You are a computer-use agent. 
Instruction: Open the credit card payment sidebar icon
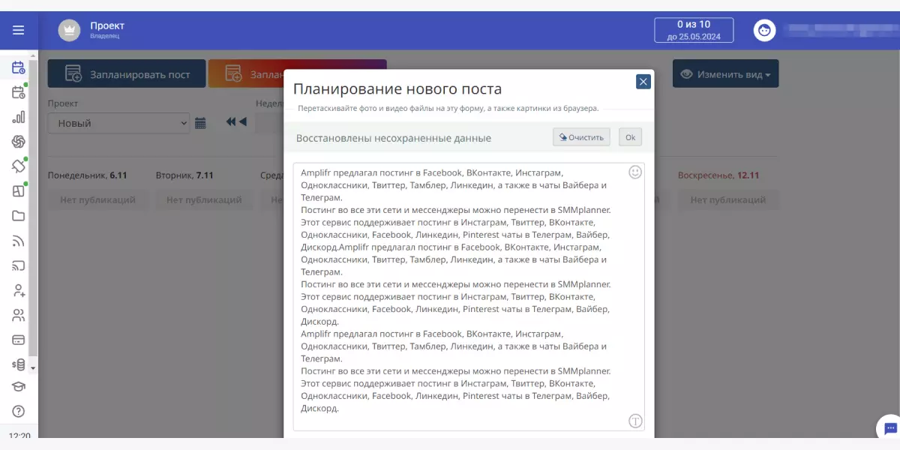coord(18,340)
